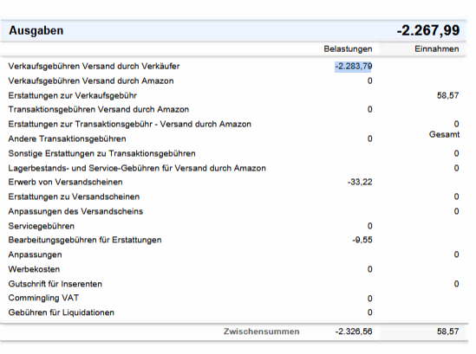
Task: Click the Commingling VAT row label
Action: coord(43,298)
